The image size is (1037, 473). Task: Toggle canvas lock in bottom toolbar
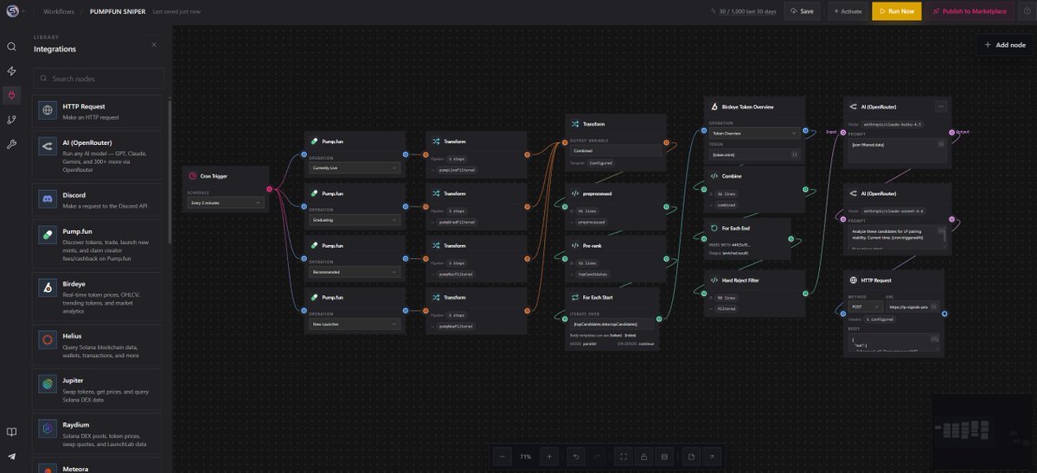(x=643, y=457)
